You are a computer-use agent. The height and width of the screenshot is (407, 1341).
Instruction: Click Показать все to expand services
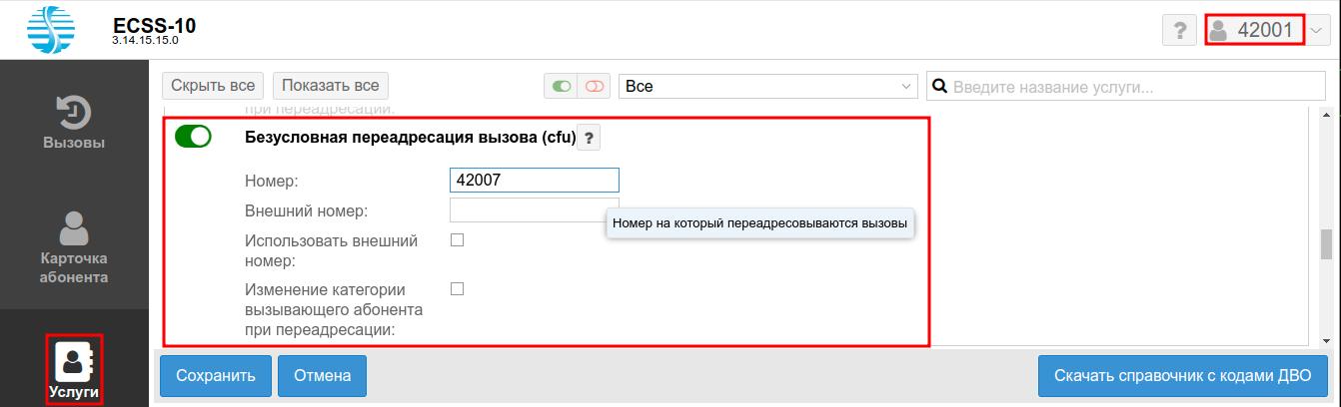pyautogui.click(x=330, y=86)
